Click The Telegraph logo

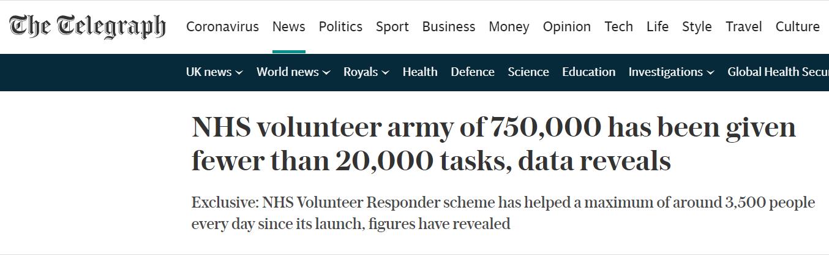click(x=87, y=27)
